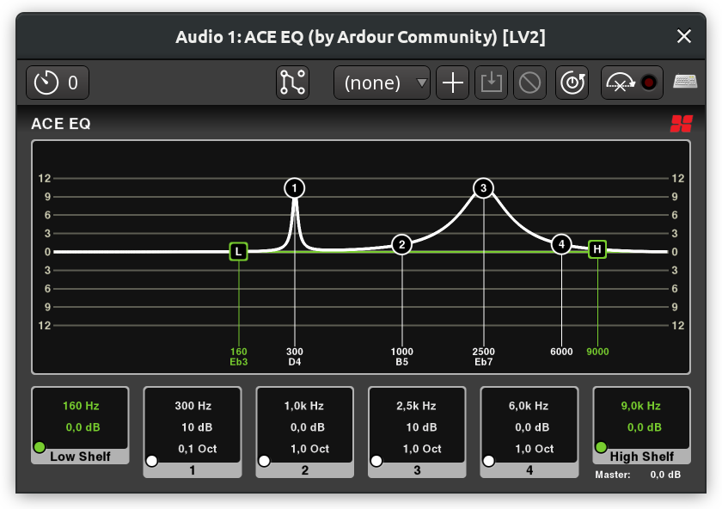Toggle High Shelf enable green button

[602, 447]
